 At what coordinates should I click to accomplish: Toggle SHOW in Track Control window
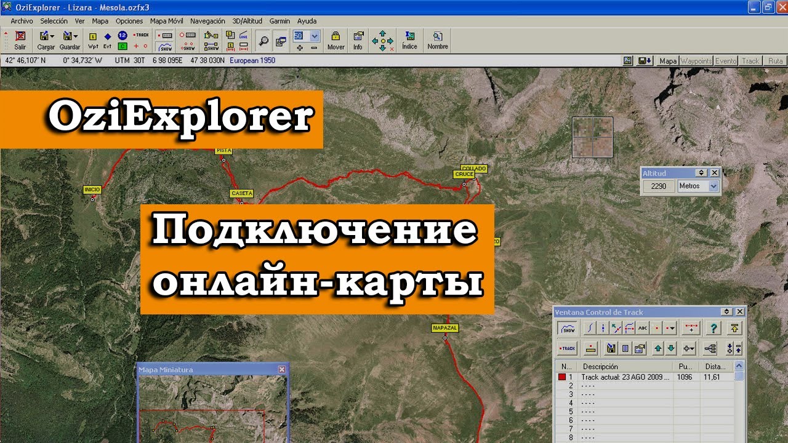coord(568,329)
